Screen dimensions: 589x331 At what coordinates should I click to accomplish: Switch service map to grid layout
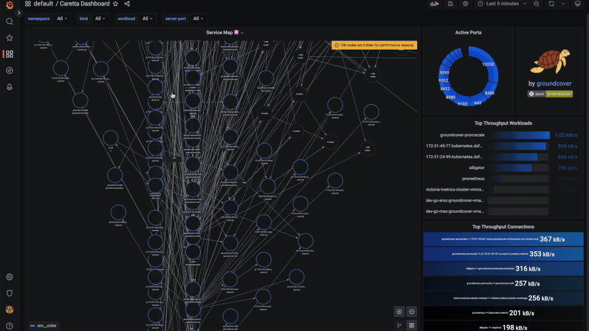click(x=412, y=325)
